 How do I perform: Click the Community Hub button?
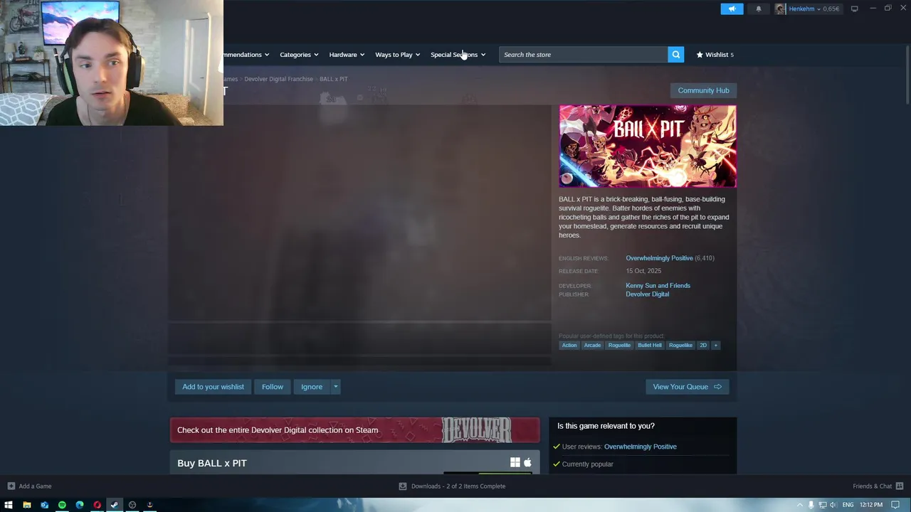click(x=703, y=90)
